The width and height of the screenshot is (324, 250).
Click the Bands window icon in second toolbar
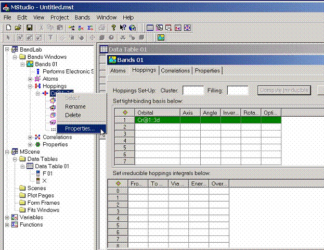point(161,37)
